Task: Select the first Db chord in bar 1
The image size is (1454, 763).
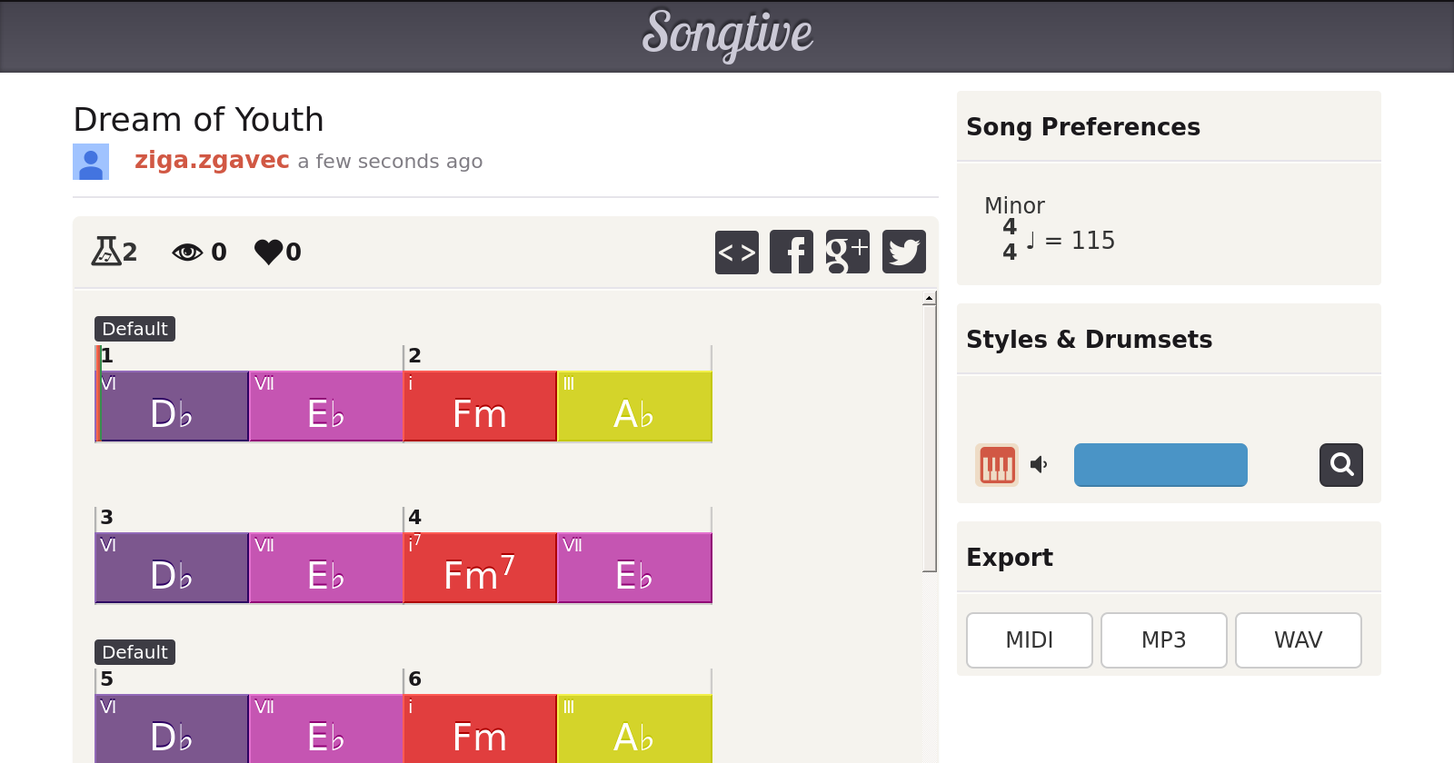Action: pos(172,407)
